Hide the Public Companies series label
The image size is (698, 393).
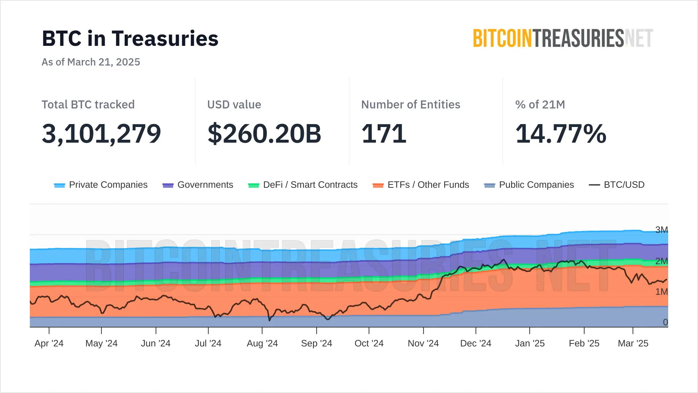click(x=536, y=185)
